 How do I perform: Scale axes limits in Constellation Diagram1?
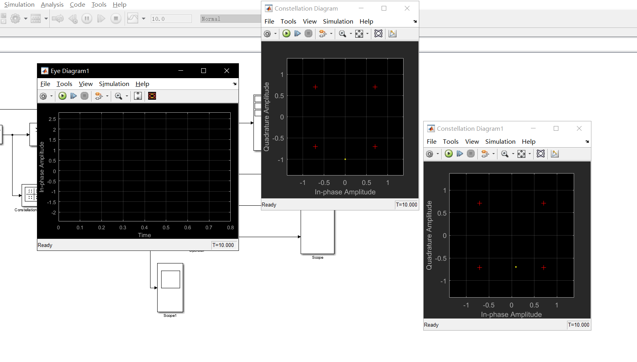coord(521,154)
